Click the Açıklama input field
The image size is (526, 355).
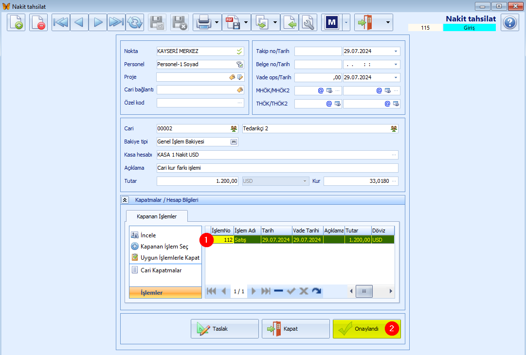(x=277, y=168)
